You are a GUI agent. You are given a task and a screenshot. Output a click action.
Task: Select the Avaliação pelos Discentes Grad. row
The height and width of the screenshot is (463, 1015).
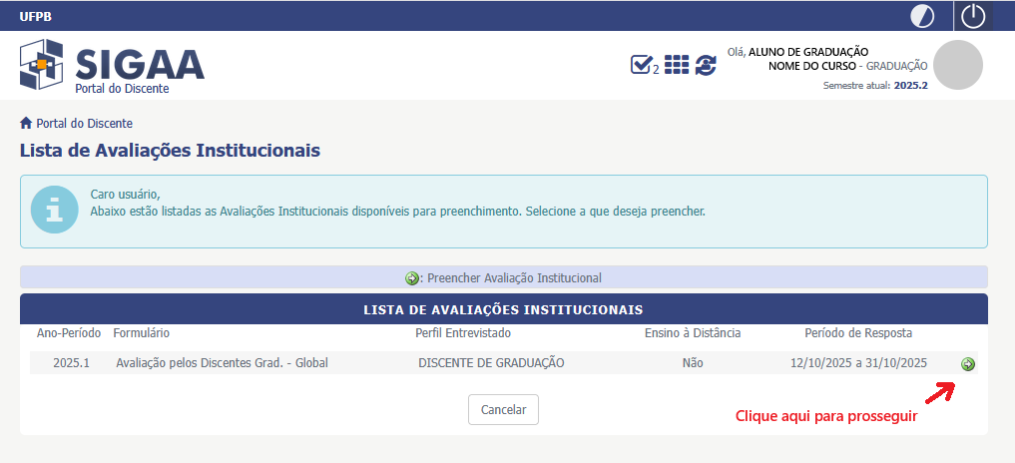click(x=222, y=363)
